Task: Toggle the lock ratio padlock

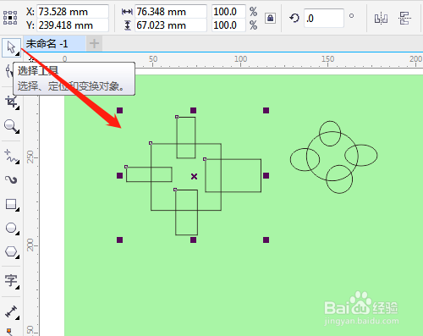Action: pyautogui.click(x=270, y=19)
